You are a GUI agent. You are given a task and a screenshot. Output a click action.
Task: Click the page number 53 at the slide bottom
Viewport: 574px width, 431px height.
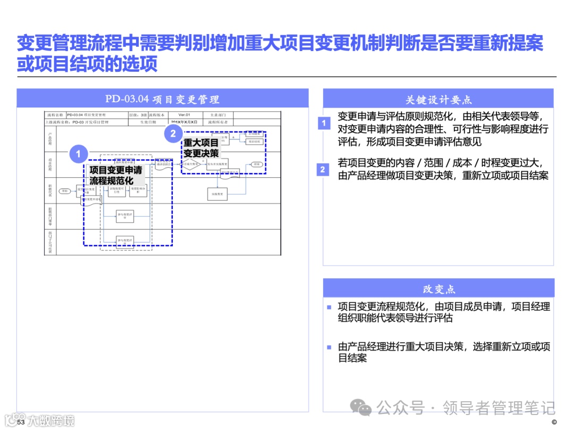[21, 422]
